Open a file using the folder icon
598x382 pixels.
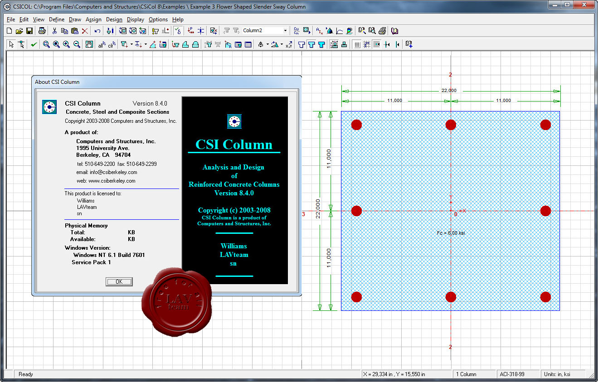[19, 31]
